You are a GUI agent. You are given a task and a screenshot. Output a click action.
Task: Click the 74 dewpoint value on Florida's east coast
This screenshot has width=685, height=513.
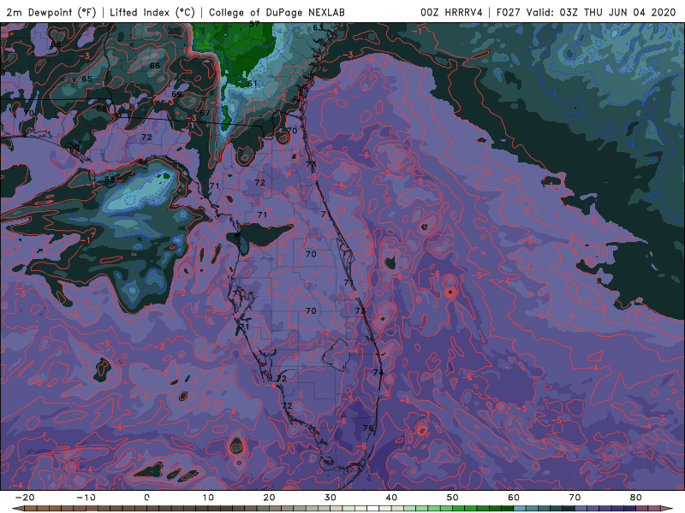tap(378, 372)
